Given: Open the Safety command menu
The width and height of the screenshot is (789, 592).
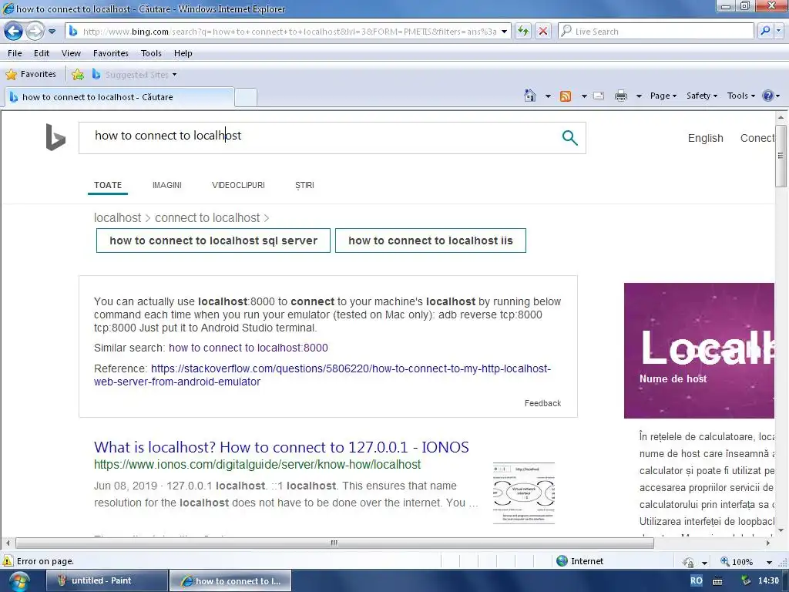Looking at the screenshot, I should click(701, 96).
